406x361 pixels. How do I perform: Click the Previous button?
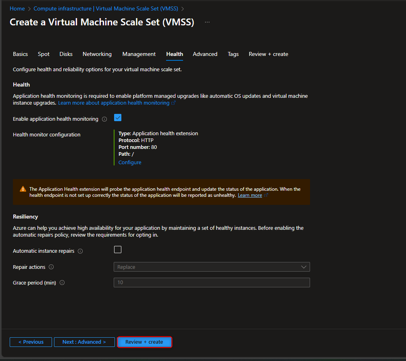click(31, 342)
